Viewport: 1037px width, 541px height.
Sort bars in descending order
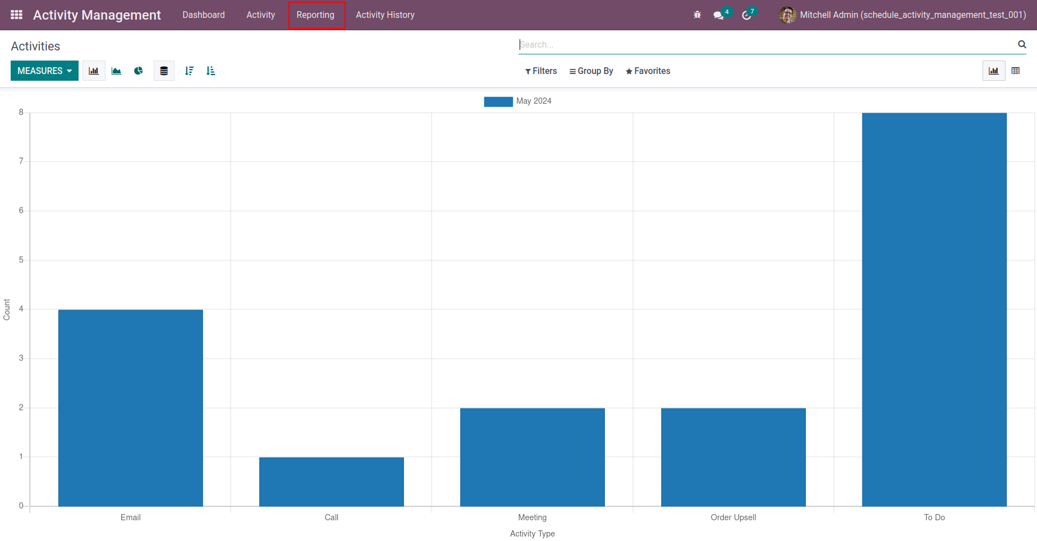pos(189,71)
